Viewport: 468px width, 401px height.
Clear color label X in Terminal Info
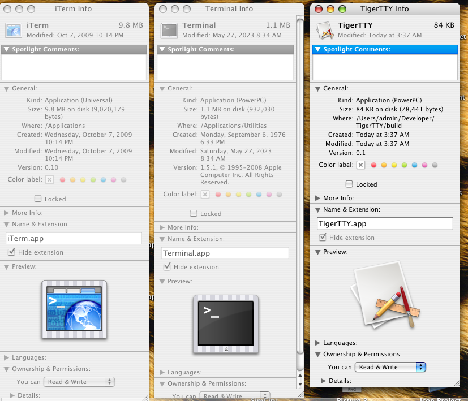205,194
